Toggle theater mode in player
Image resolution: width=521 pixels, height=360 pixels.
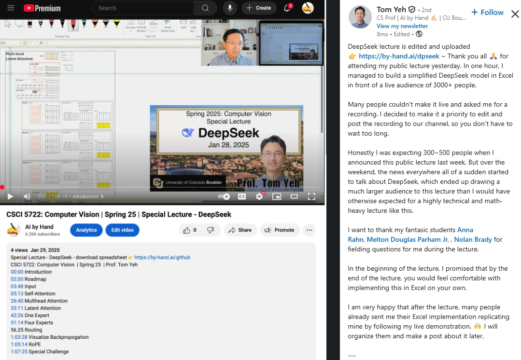tap(294, 196)
